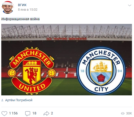Like the post with the heart icon
The height and width of the screenshot is (117, 134).
click(x=4, y=113)
